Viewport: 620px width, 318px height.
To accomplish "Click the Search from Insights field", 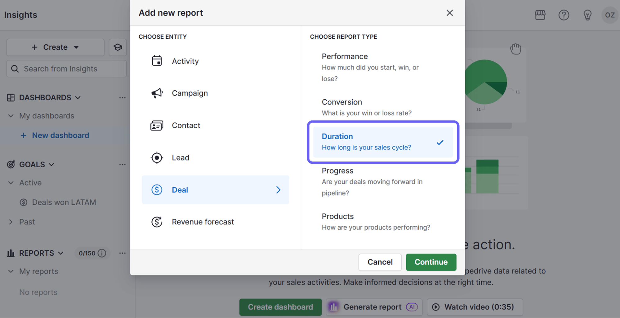I will [67, 69].
